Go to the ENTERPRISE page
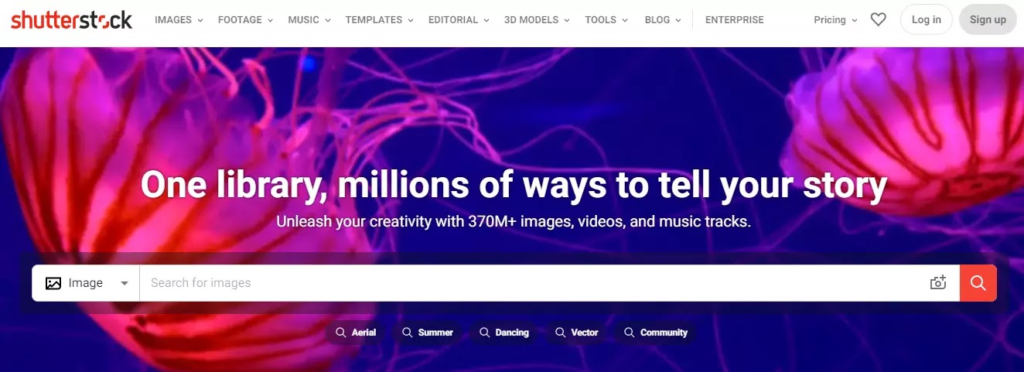 coord(735,20)
